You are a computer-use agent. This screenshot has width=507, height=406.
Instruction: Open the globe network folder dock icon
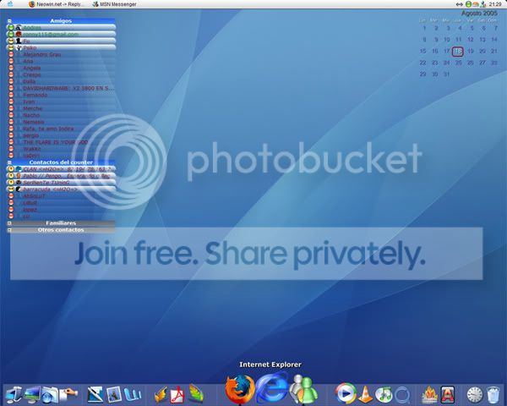(x=49, y=395)
